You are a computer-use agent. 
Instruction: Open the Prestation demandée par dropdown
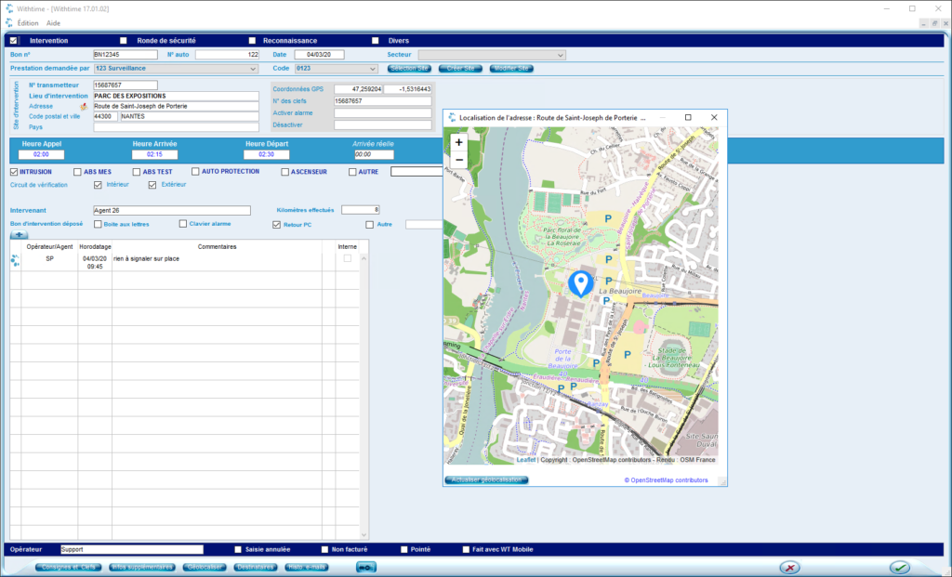click(176, 69)
